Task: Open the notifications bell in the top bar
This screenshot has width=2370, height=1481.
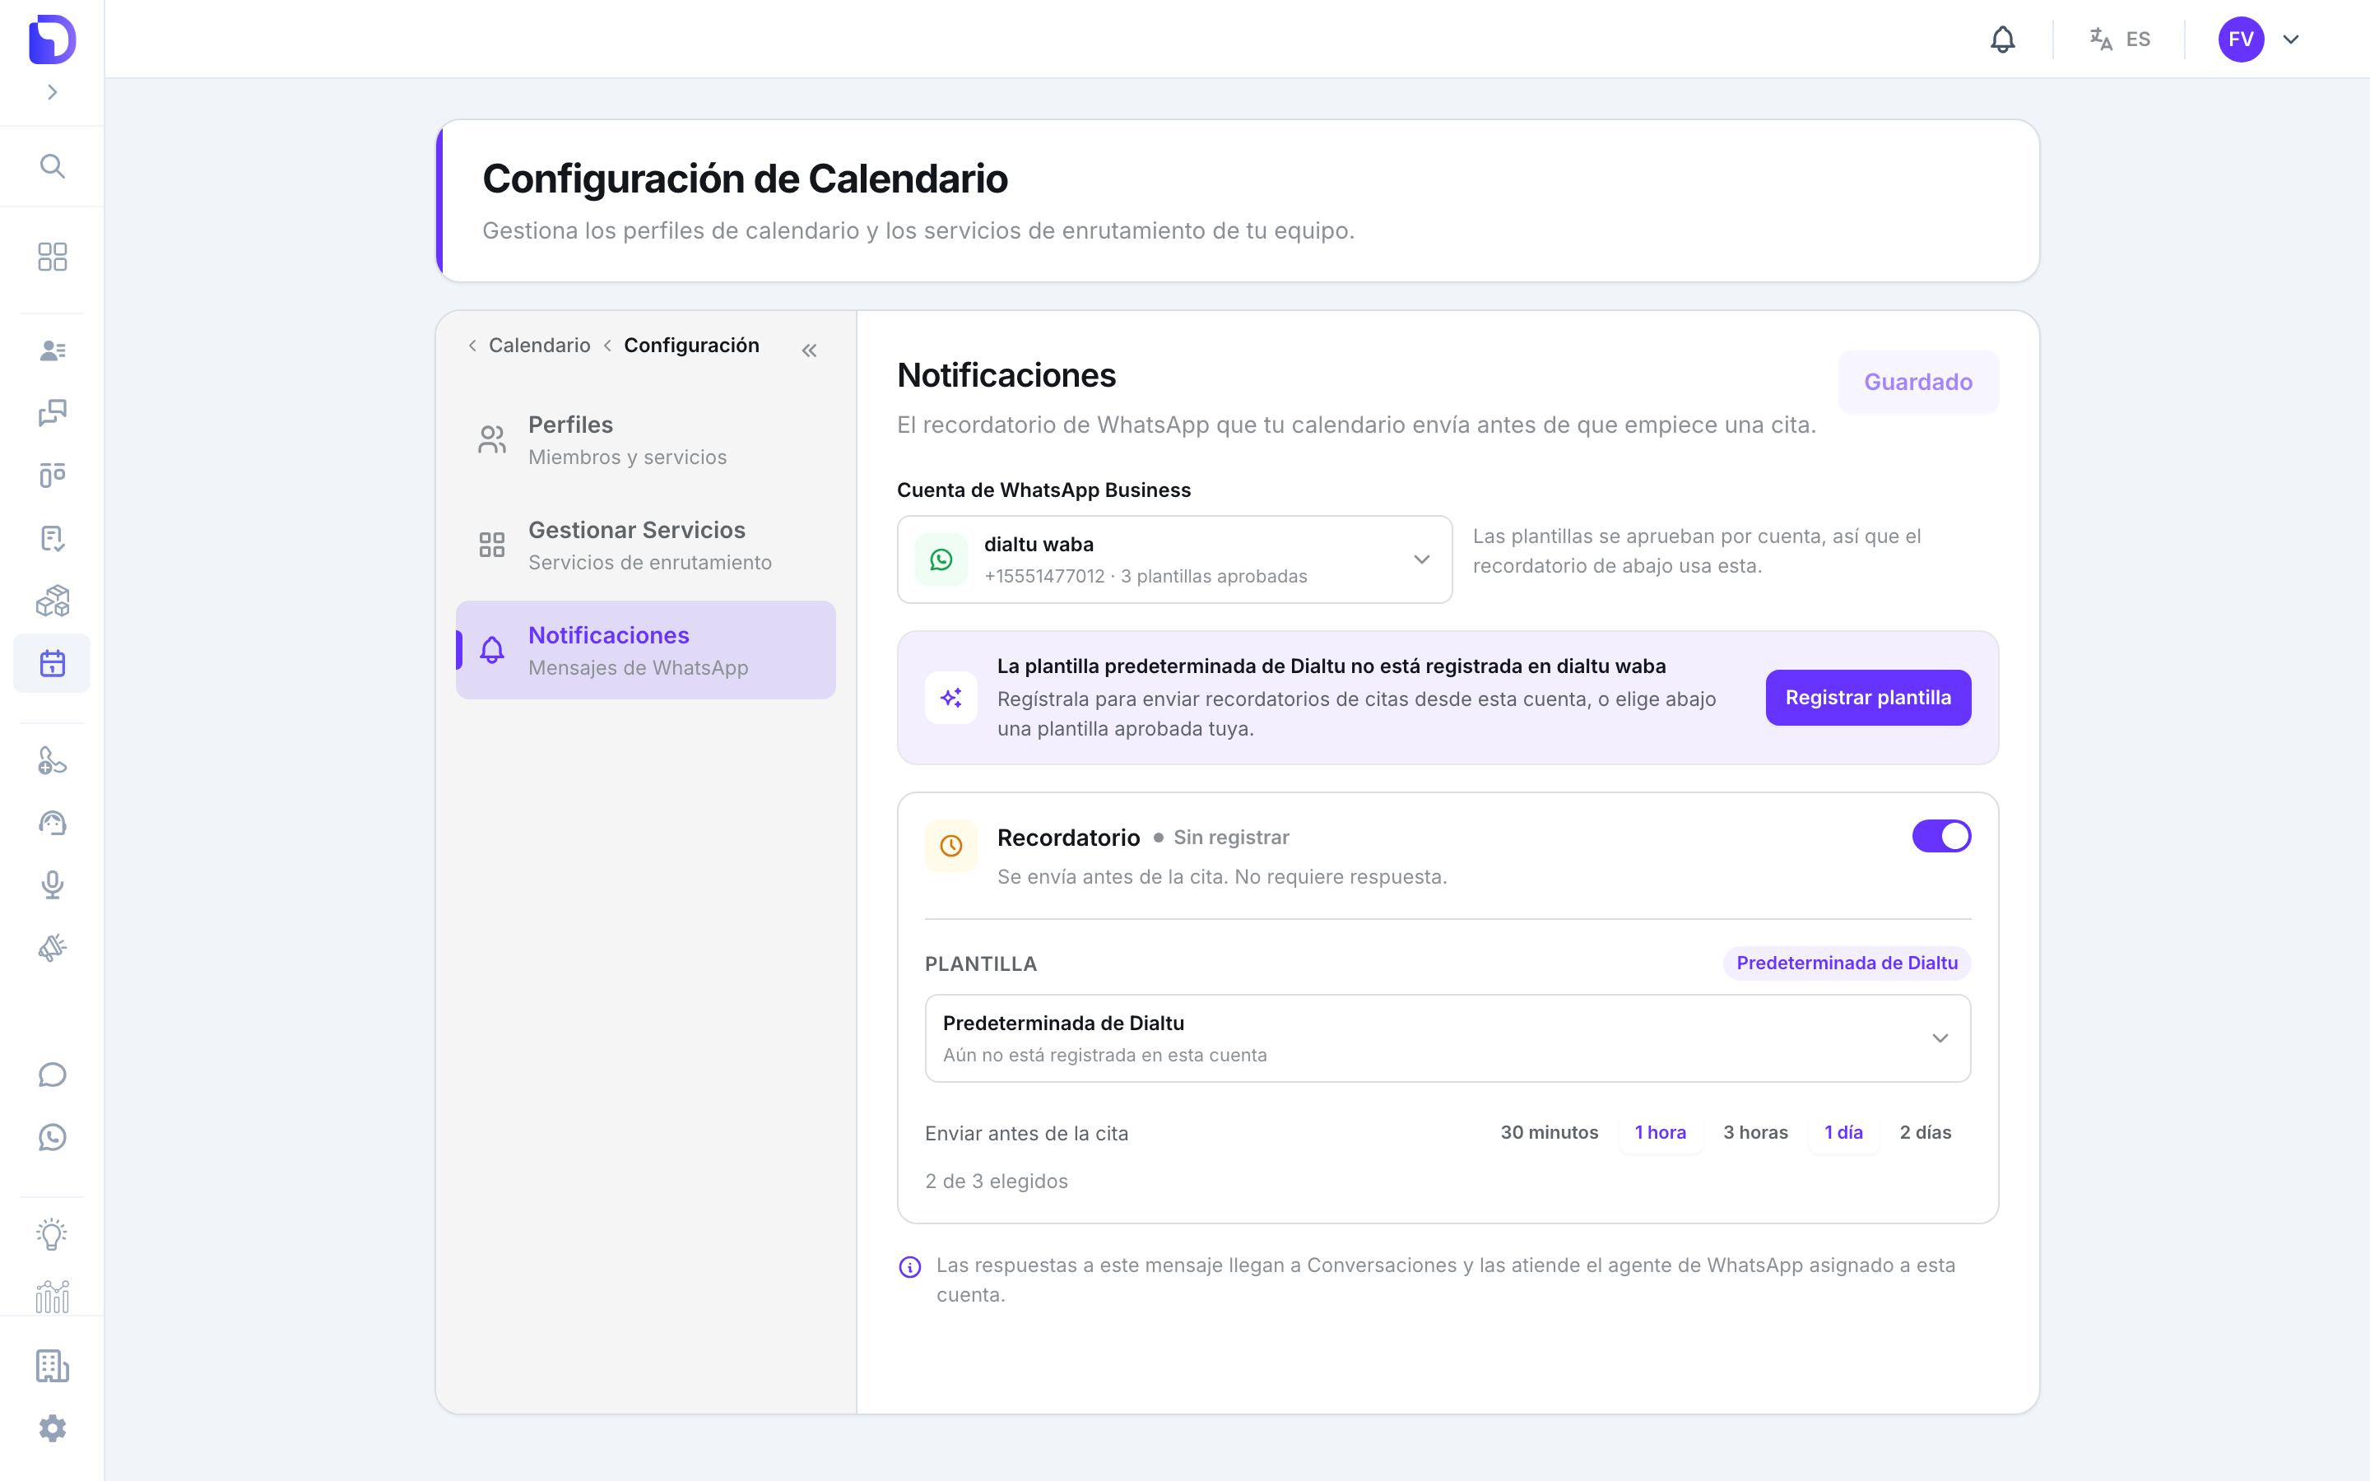Action: tap(2003, 39)
